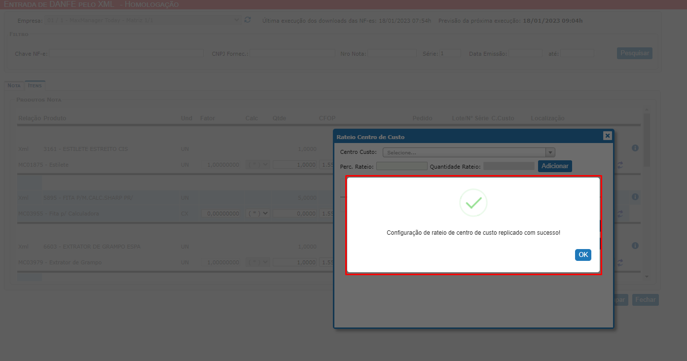The height and width of the screenshot is (361, 687).
Task: Click '6603 - EXTRATOR DE GRAMPO ESPA' text
Action: click(92, 247)
